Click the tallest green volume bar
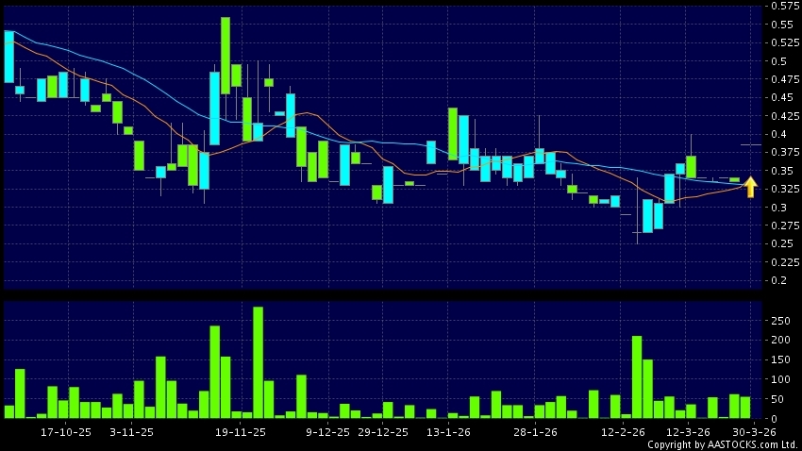 click(x=258, y=362)
